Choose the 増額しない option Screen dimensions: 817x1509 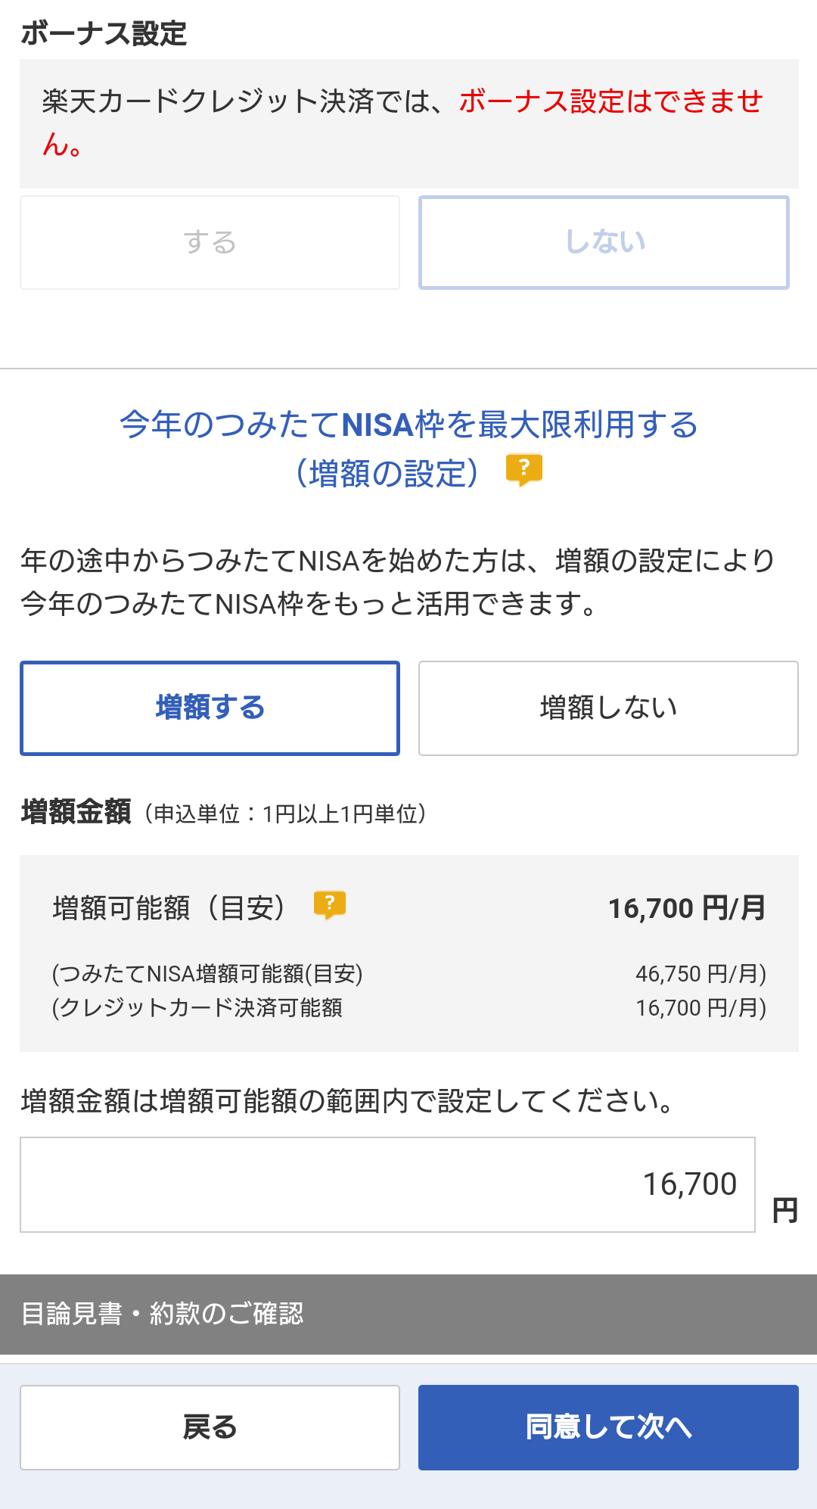point(608,708)
